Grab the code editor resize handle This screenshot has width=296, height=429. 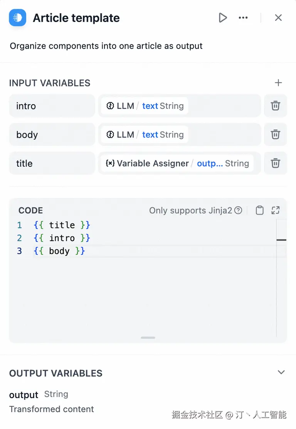click(148, 338)
